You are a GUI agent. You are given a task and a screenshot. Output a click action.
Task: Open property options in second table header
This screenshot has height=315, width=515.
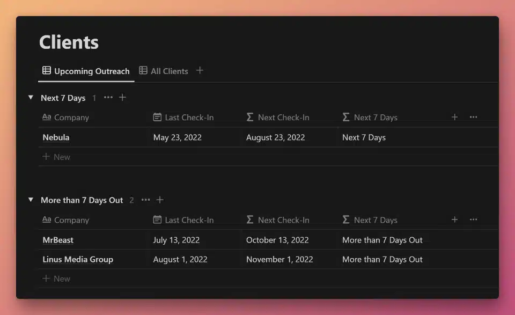tap(473, 219)
